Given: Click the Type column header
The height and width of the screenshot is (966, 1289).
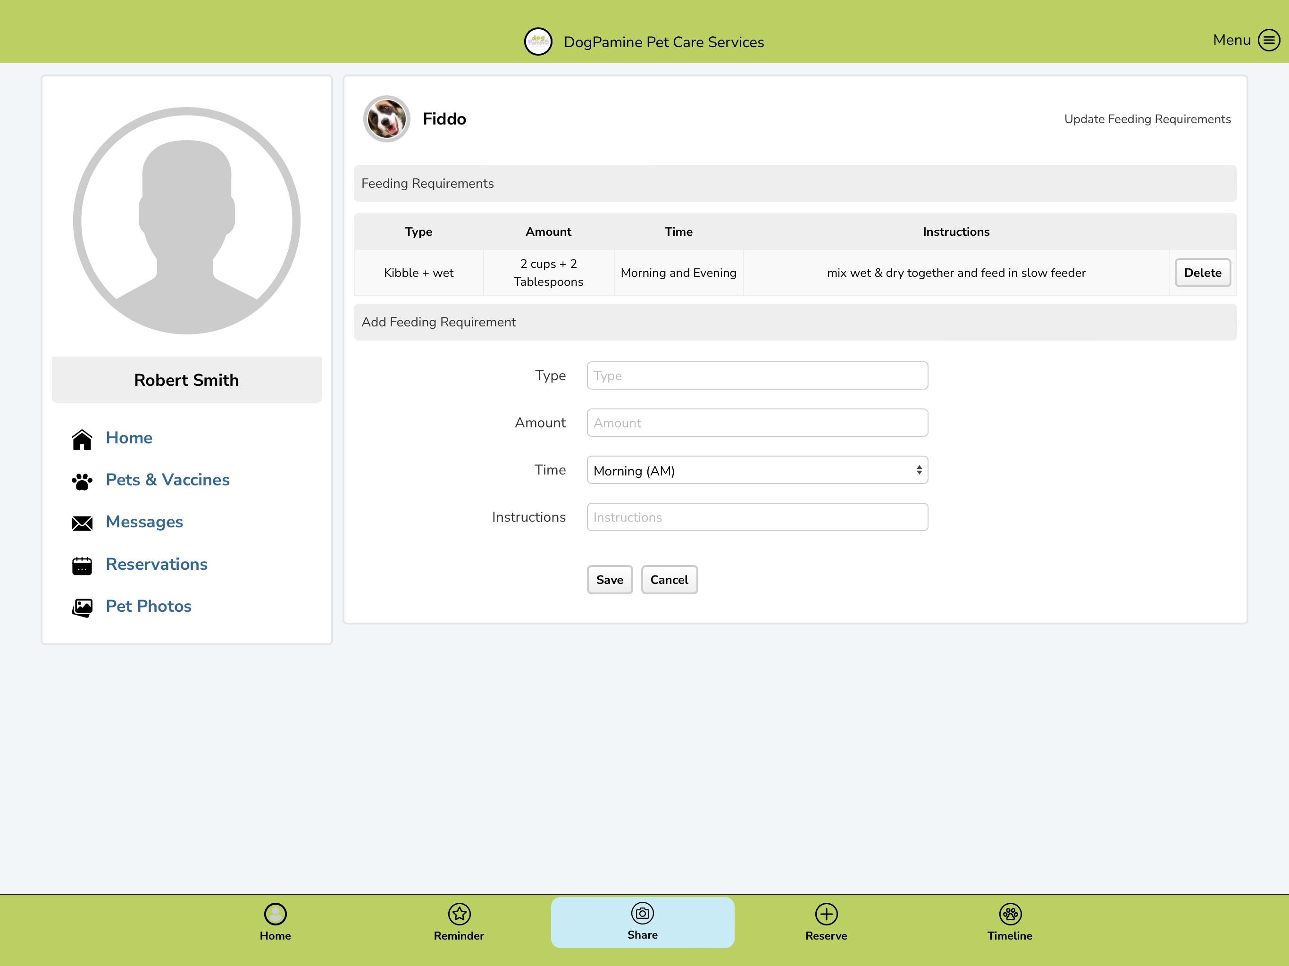Looking at the screenshot, I should click(419, 232).
